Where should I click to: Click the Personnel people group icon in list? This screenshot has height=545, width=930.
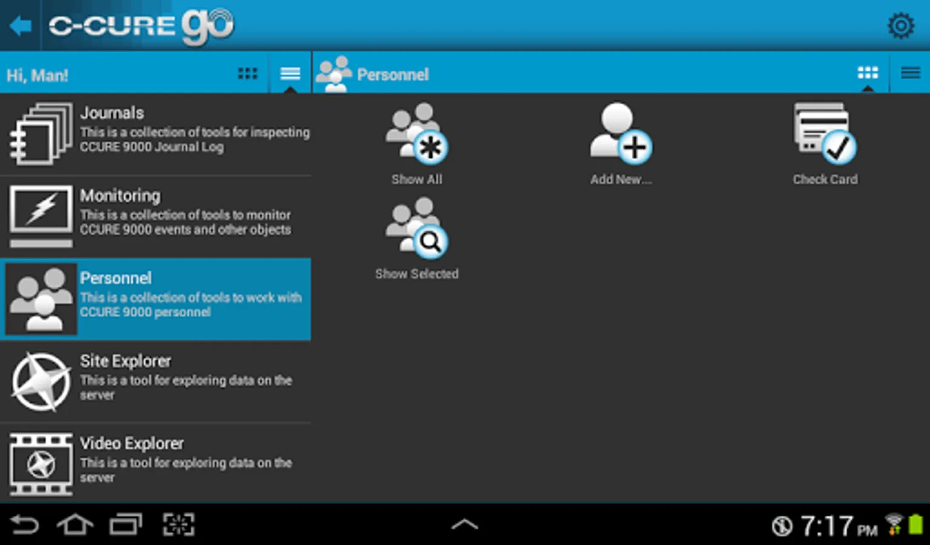pos(41,299)
